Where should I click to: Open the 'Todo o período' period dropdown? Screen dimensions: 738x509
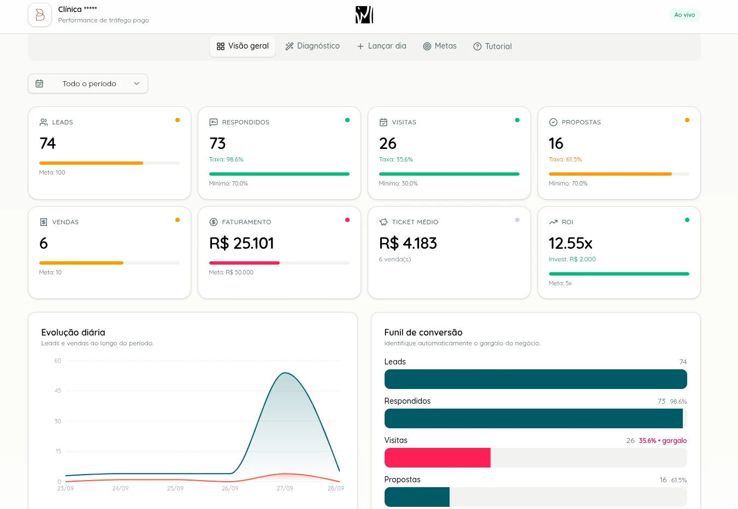click(88, 83)
